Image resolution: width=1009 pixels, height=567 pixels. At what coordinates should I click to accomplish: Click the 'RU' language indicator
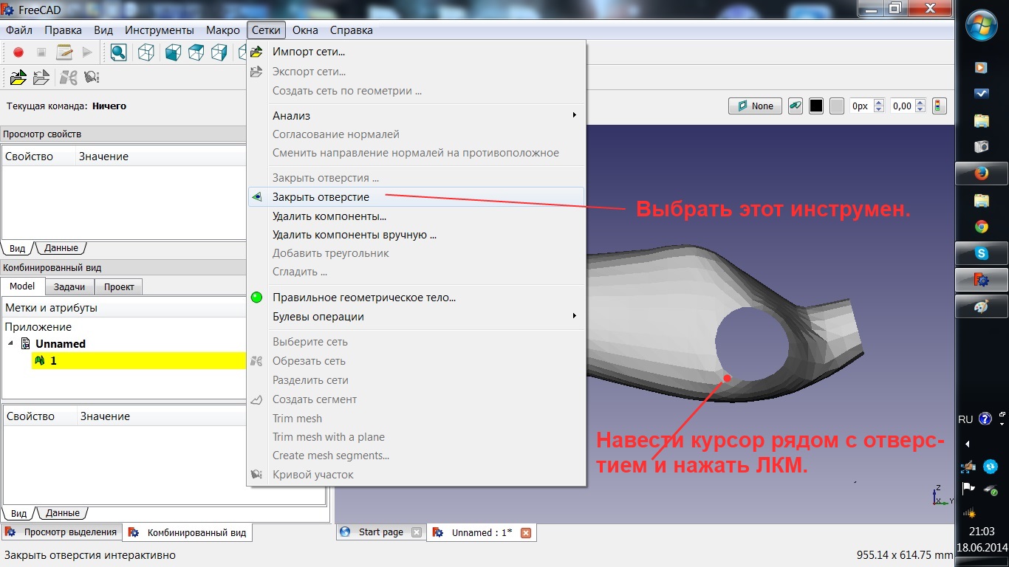[965, 419]
